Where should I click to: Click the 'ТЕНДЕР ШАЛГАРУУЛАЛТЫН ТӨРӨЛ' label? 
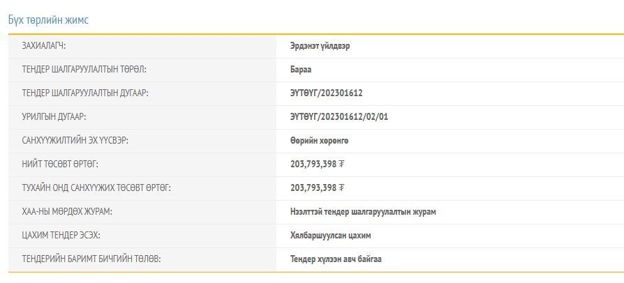coord(84,70)
